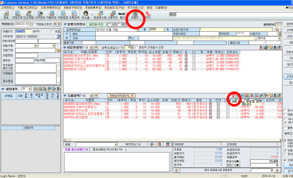Click the 처방조제 toolbar icon
This screenshot has height=178, width=293.
click(18, 15)
